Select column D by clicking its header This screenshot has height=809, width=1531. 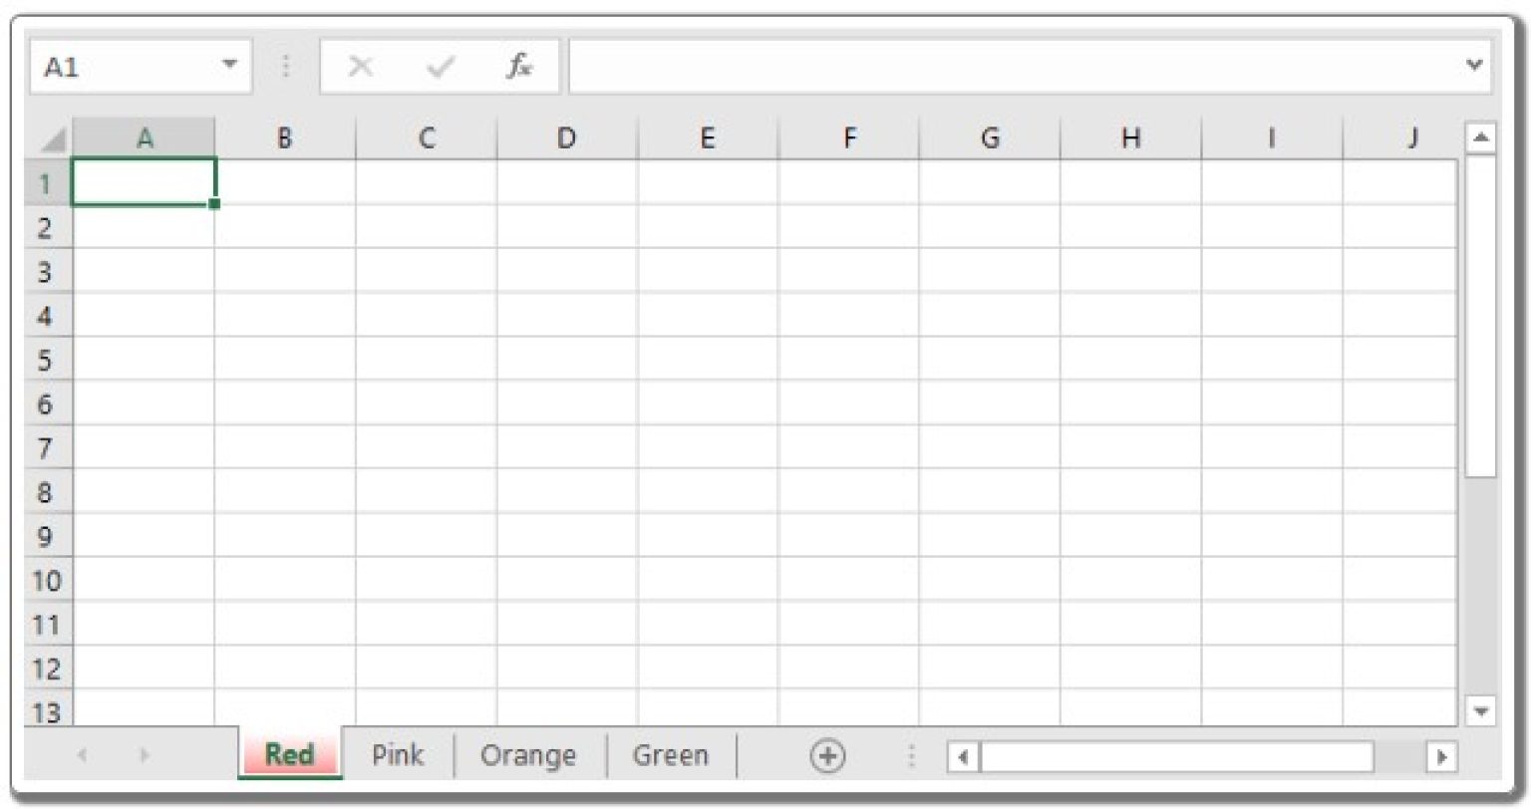[x=566, y=137]
